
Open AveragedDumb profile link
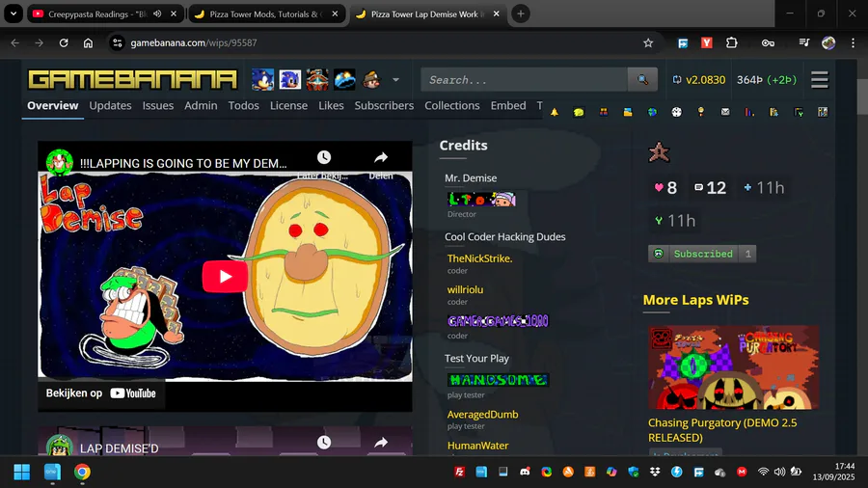tap(483, 415)
